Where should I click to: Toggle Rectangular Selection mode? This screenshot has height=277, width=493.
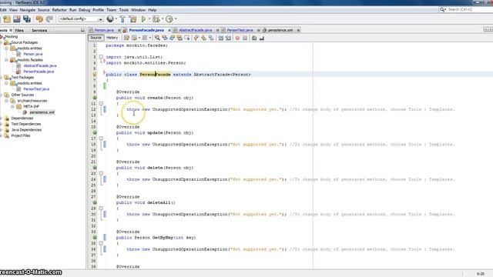click(187, 38)
